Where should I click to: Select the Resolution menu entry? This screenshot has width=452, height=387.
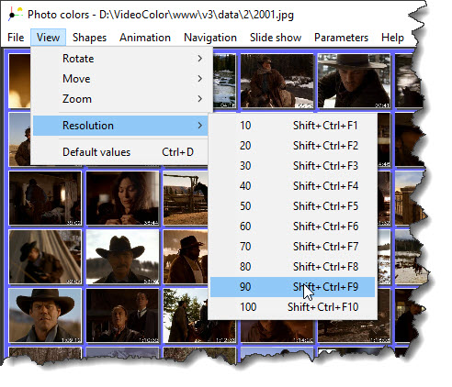pos(120,126)
